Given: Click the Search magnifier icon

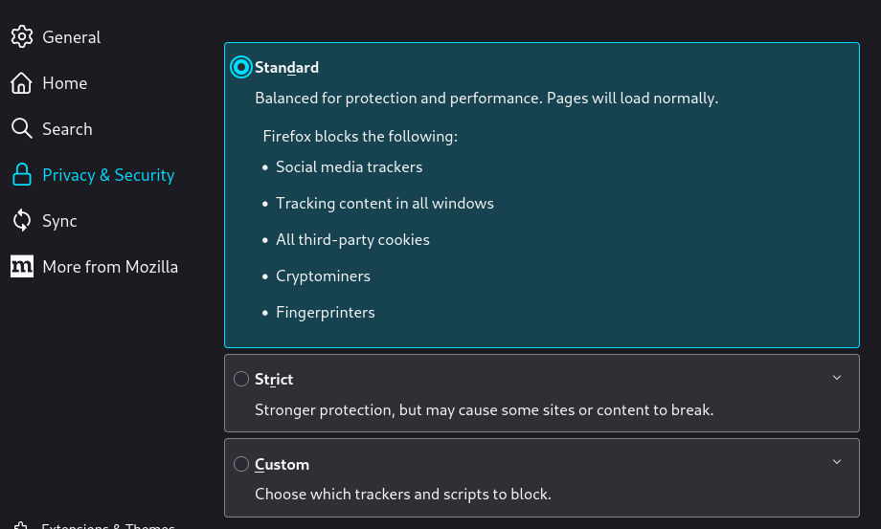Looking at the screenshot, I should tap(21, 128).
